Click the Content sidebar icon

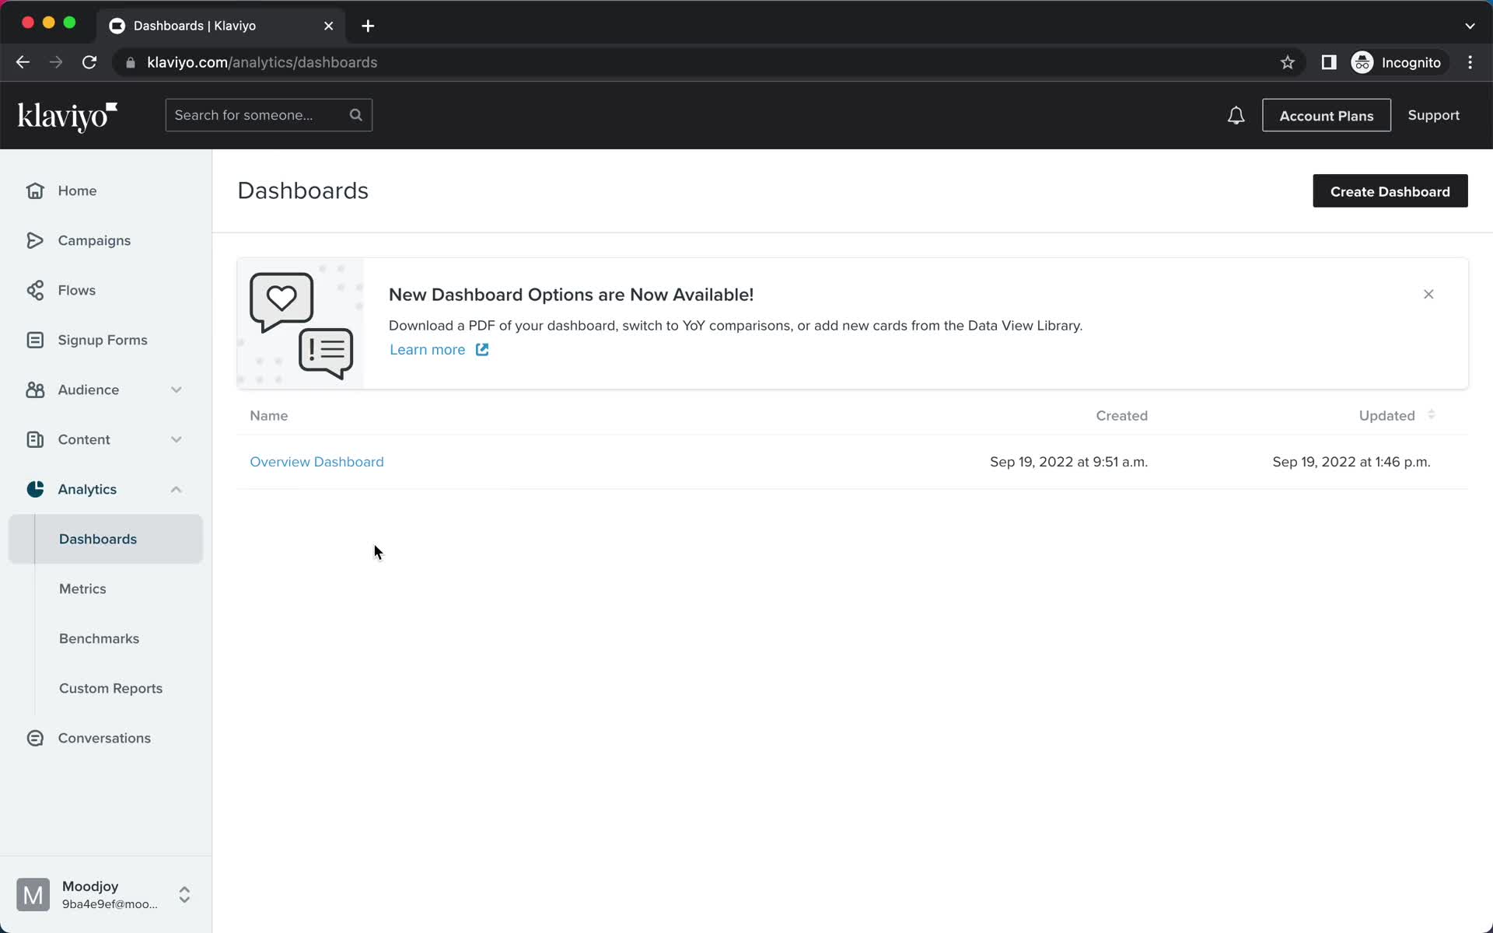(x=34, y=439)
